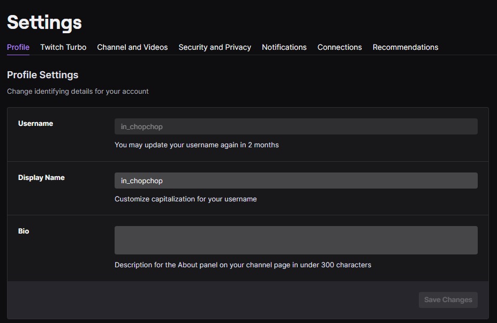Open the Recommendations tab
Viewport: 497px width, 323px height.
[x=405, y=47]
